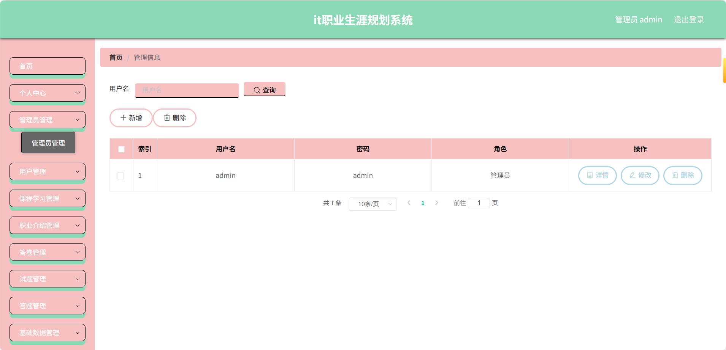Click 修改 edit button in admin row
726x350 pixels.
coord(640,175)
